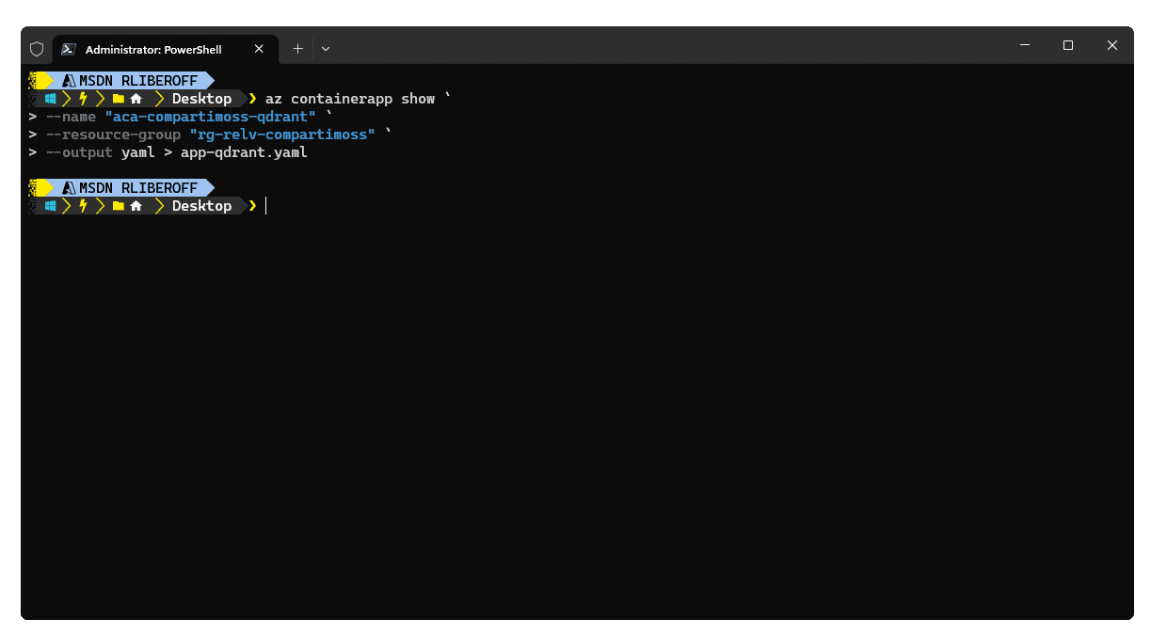Click "Desktop" in the second prompt line
Screen dimensions: 1151x635
[x=201, y=206]
